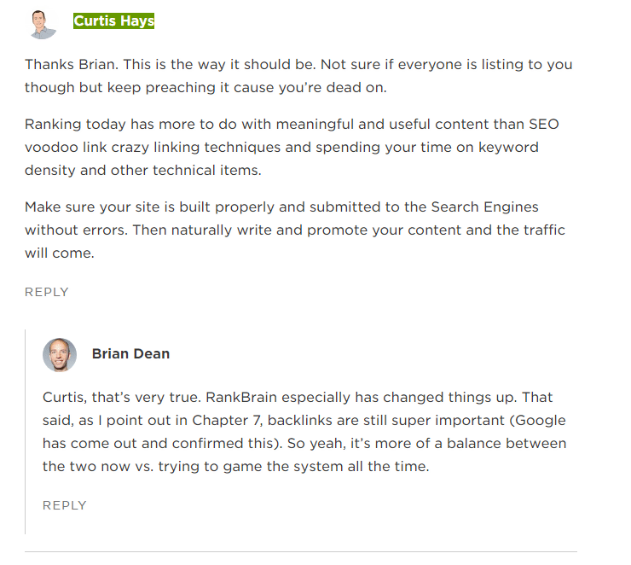Click the word 'keyword' in the comment

pyautogui.click(x=508, y=148)
